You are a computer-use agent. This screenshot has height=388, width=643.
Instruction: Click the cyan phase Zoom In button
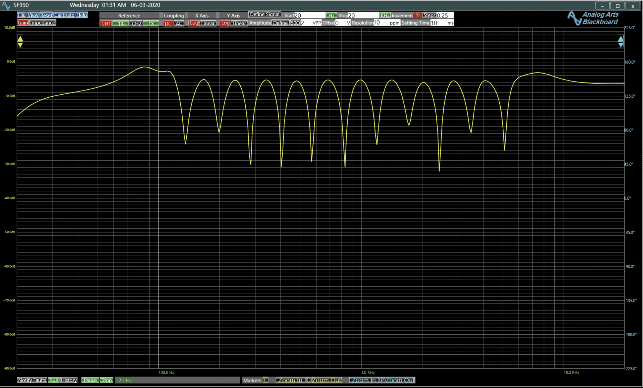click(x=364, y=380)
